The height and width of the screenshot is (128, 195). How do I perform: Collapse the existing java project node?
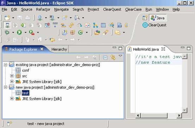pos(6,65)
